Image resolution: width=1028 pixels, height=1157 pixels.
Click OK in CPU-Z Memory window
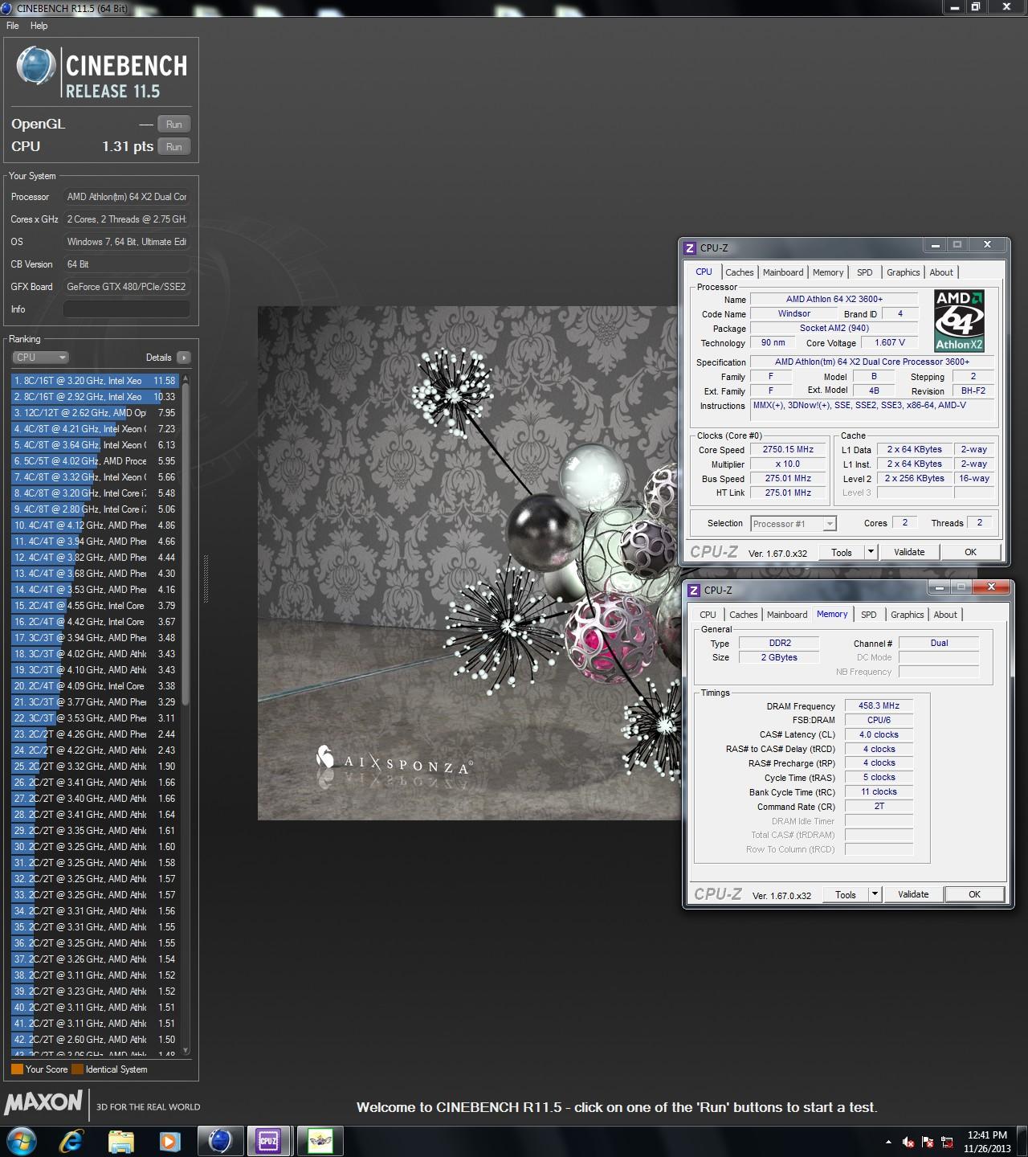[x=974, y=894]
